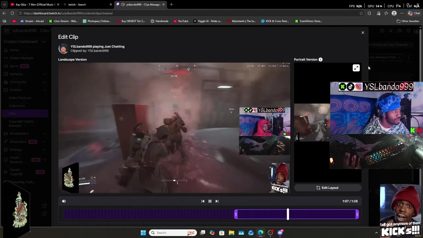Viewport: 423px width, 238px height.
Task: Click the 1:07 / 1:28 time readout
Action: click(350, 201)
